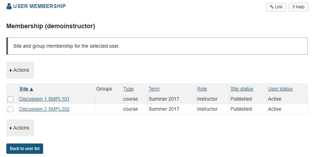This screenshot has height=157, width=314.
Task: Sort the table by Site column
Action: (x=24, y=89)
